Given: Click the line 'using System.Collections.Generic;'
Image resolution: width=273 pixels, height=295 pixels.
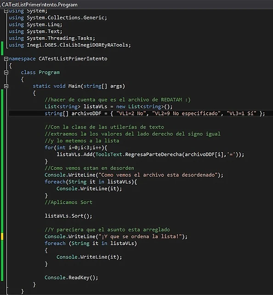Looking at the screenshot, I should 58,18.
